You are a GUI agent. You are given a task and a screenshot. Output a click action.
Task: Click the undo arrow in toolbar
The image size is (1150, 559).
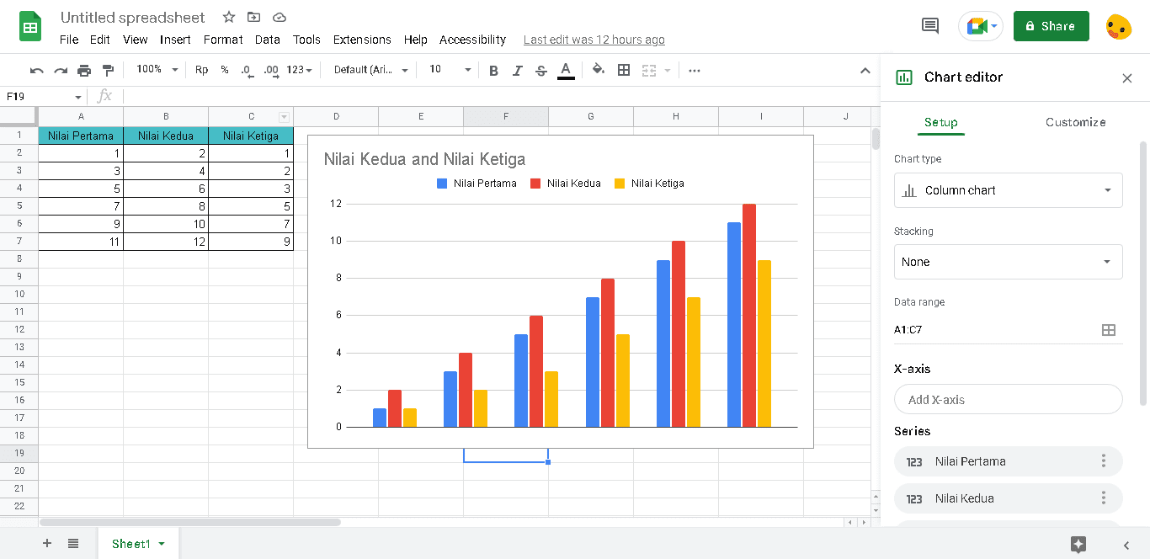click(x=36, y=70)
